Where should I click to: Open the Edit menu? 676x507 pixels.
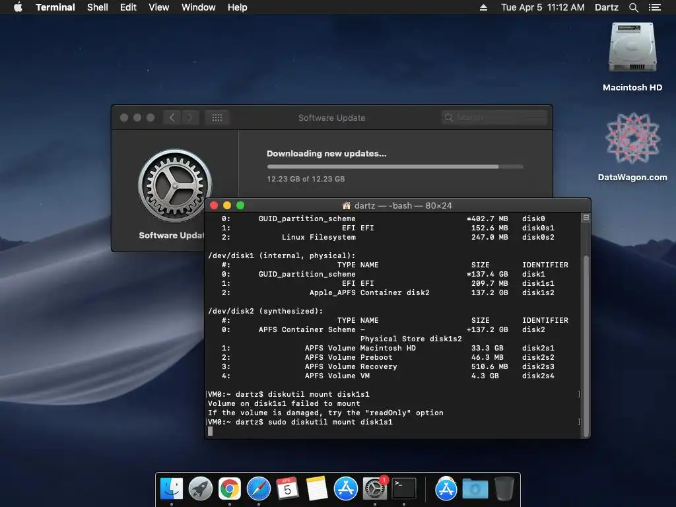coord(128,7)
